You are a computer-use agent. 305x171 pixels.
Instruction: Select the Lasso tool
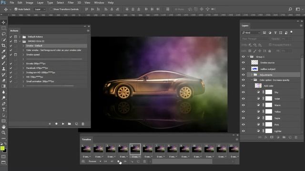3,34
